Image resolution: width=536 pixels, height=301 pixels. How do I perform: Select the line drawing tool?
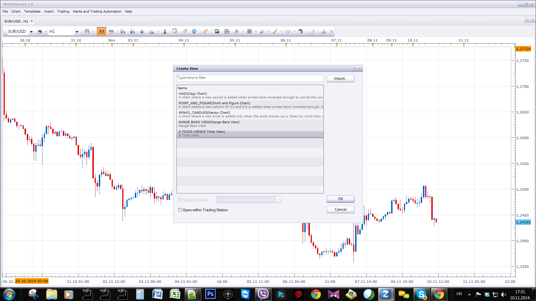[236, 31]
